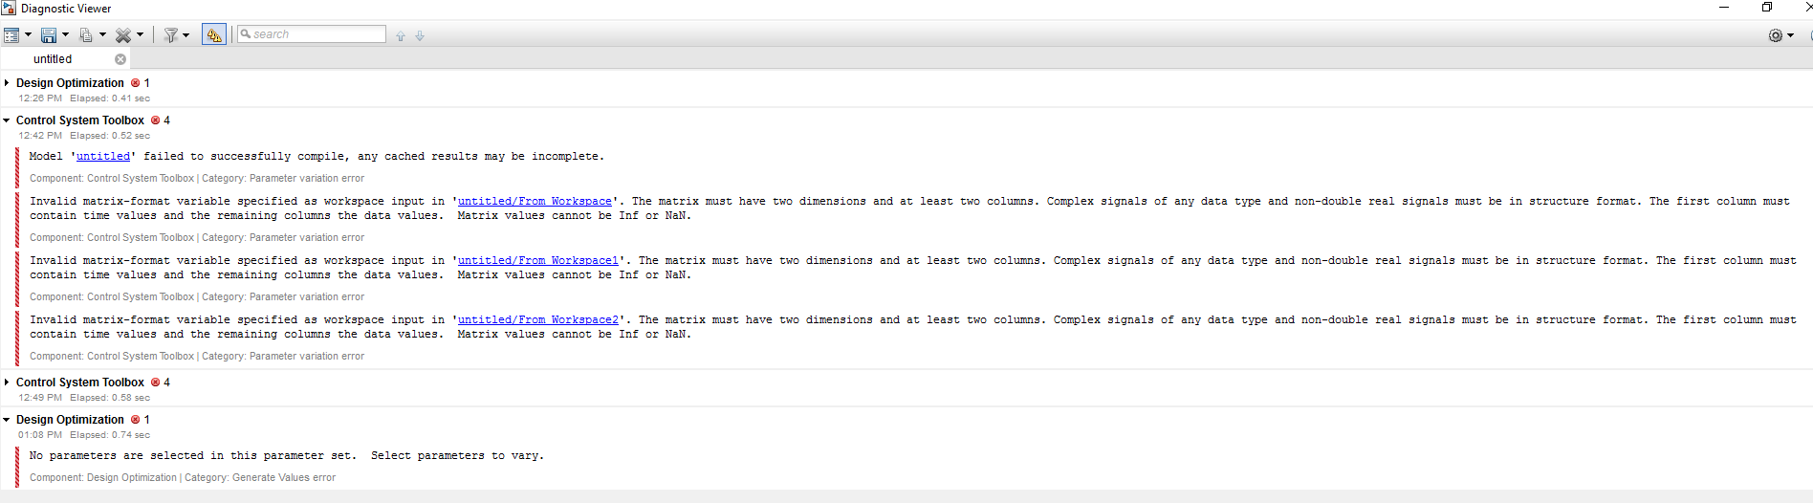Click the filter funnel icon
The image size is (1813, 503).
[x=170, y=35]
